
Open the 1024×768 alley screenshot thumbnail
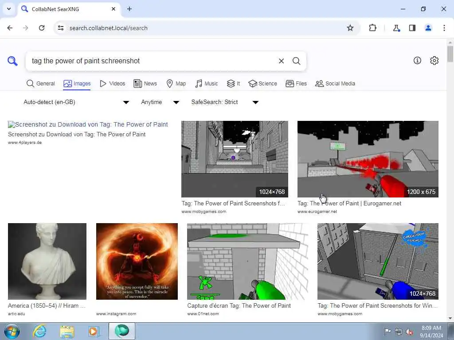click(235, 159)
